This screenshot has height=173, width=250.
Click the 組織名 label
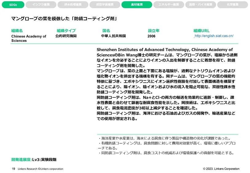click(x=17, y=31)
